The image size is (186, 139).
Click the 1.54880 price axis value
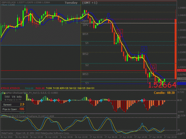click(x=182, y=8)
